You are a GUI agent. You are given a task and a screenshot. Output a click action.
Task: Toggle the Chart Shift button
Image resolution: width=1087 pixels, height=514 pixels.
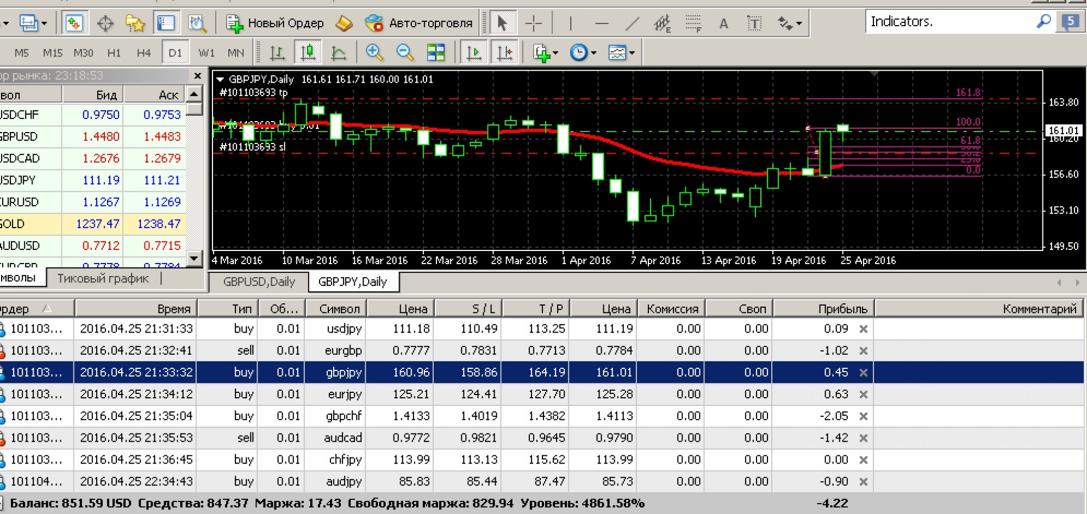(504, 53)
